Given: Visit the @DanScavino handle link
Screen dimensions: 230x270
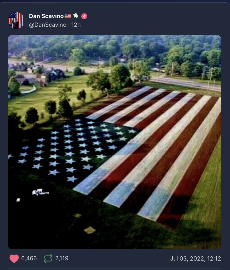Looking at the screenshot, I should [48, 25].
